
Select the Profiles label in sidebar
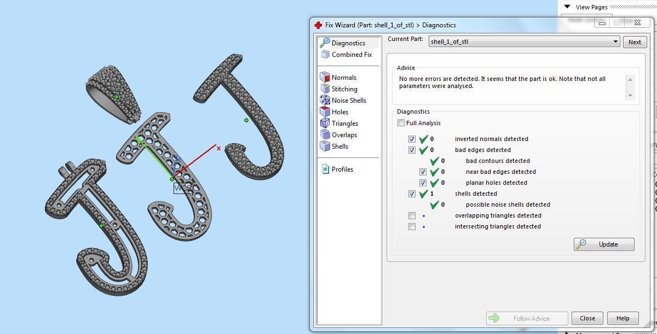[342, 169]
